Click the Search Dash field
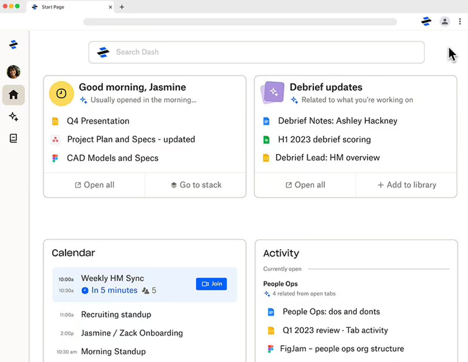This screenshot has height=362, width=468. tap(256, 52)
